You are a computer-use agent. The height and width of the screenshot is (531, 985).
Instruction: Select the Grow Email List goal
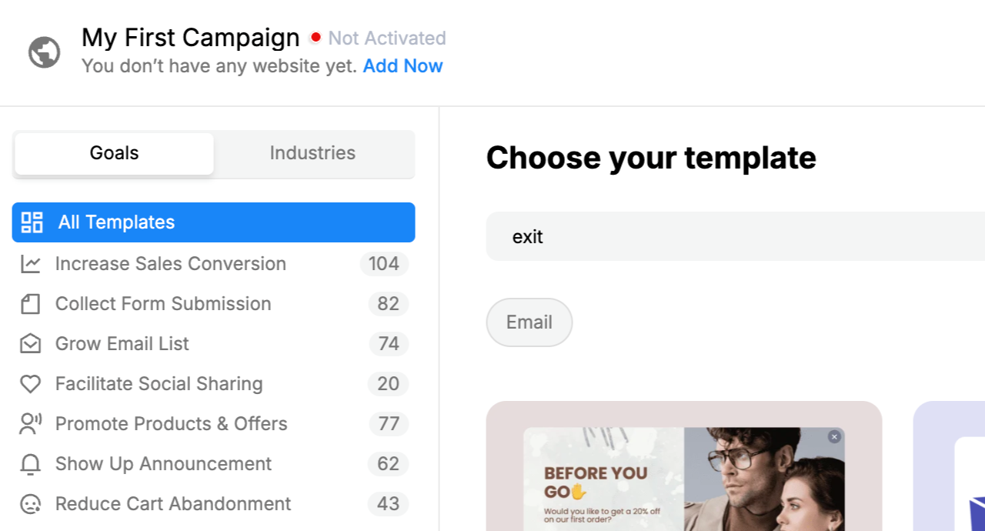point(122,344)
